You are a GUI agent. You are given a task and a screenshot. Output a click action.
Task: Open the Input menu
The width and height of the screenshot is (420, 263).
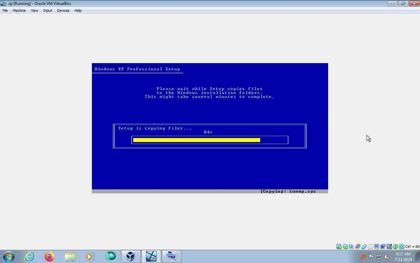coord(48,11)
